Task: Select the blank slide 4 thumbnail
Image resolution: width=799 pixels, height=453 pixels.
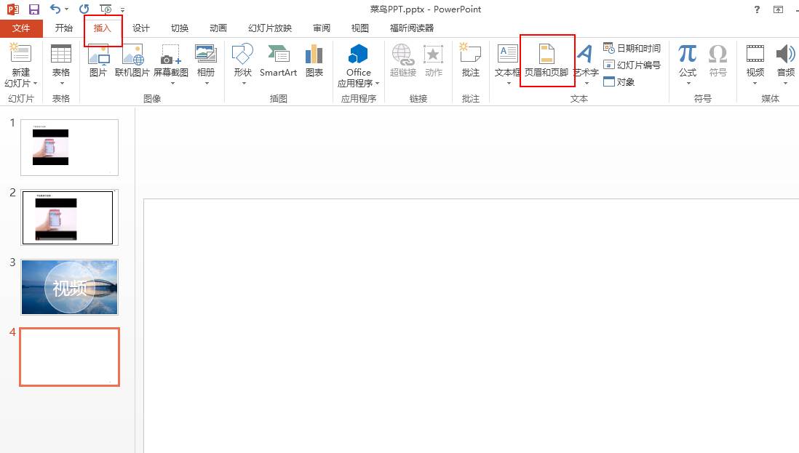Action: tap(69, 357)
